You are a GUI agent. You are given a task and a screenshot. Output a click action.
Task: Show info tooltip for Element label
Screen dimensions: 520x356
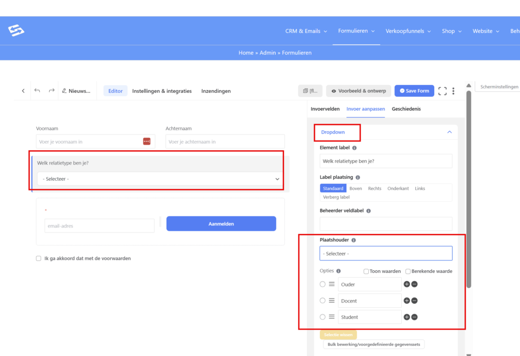coord(354,148)
